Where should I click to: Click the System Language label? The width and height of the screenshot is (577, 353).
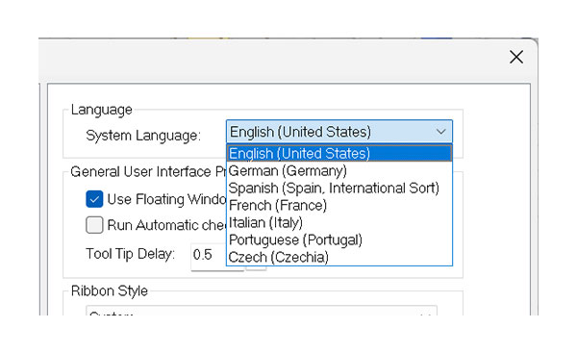coord(143,136)
